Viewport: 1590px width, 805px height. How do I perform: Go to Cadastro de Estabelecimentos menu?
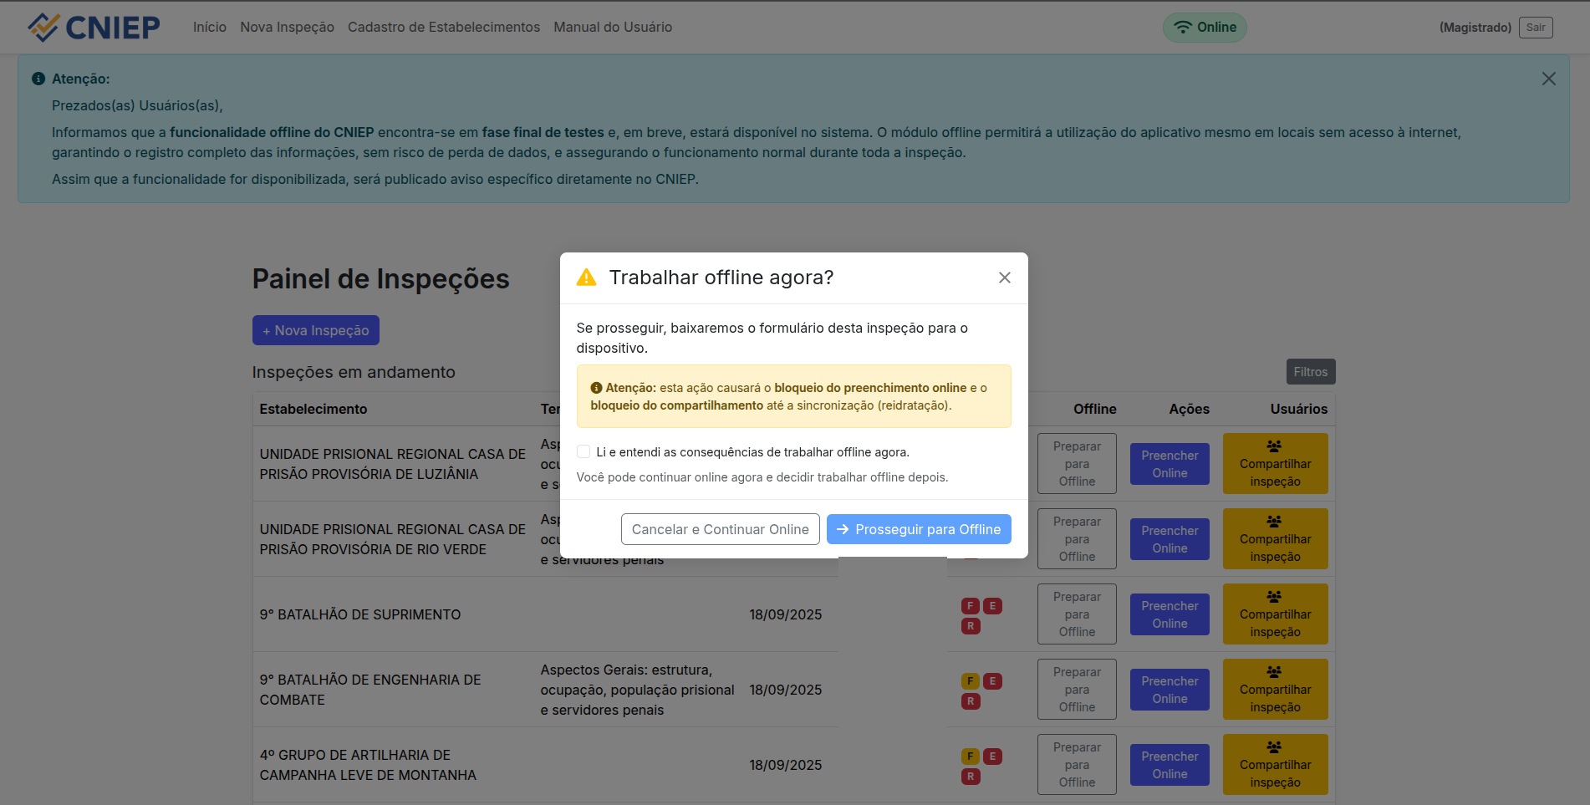pos(443,28)
